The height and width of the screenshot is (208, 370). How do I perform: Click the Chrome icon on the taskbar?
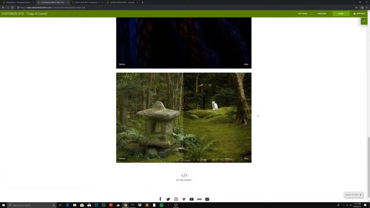125,205
